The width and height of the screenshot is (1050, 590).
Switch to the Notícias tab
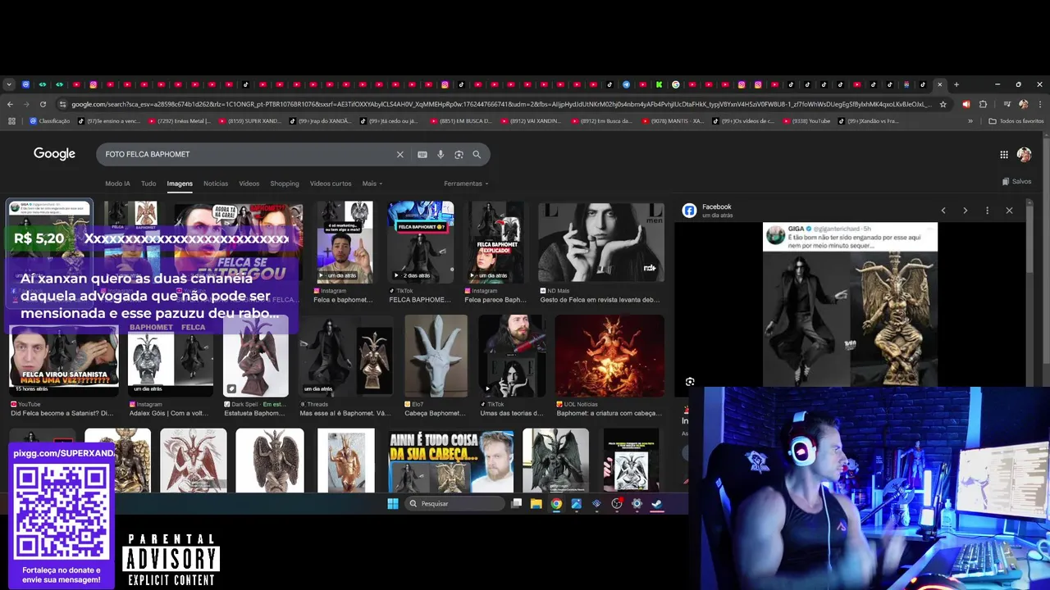point(216,184)
